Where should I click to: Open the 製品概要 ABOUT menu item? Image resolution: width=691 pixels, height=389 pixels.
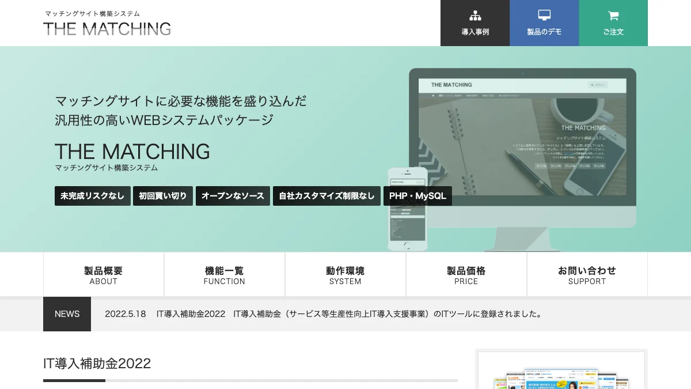click(104, 275)
